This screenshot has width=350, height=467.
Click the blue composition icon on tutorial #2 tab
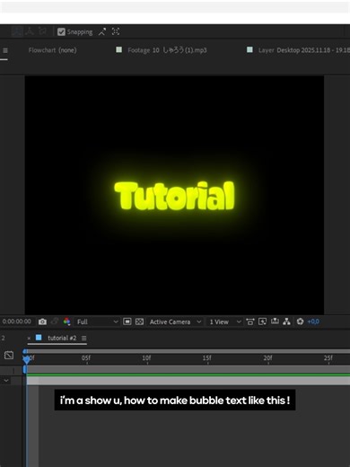39,338
